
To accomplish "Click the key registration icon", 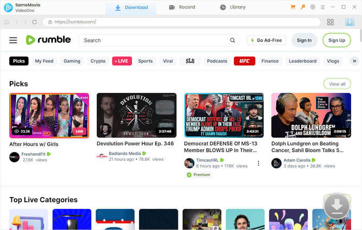I will click(x=303, y=7).
